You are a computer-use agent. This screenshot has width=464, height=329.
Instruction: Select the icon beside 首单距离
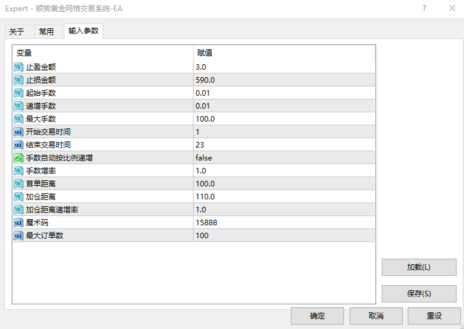point(18,183)
